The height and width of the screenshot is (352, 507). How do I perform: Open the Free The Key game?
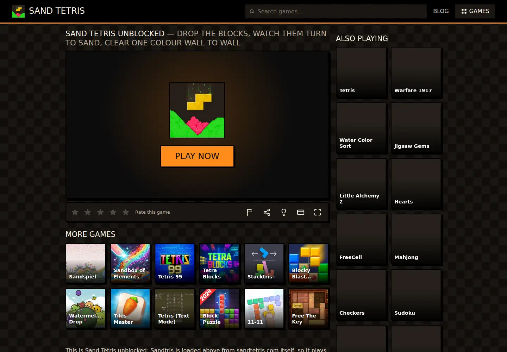[x=308, y=308]
